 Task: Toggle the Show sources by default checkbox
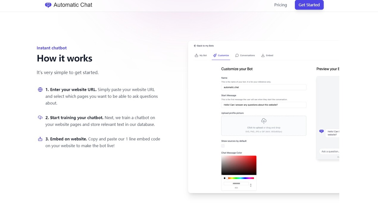point(223,146)
